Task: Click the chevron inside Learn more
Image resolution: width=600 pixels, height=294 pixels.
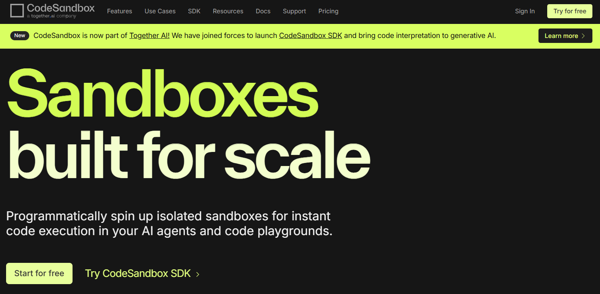Action: (x=583, y=36)
